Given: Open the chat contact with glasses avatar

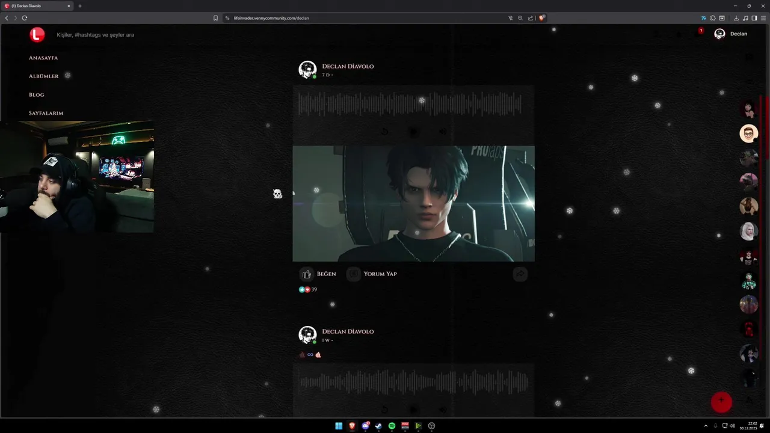Looking at the screenshot, I should pyautogui.click(x=748, y=134).
